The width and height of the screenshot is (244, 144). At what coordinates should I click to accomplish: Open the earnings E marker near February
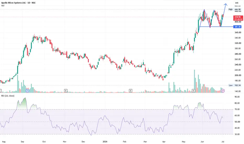(x=131, y=91)
